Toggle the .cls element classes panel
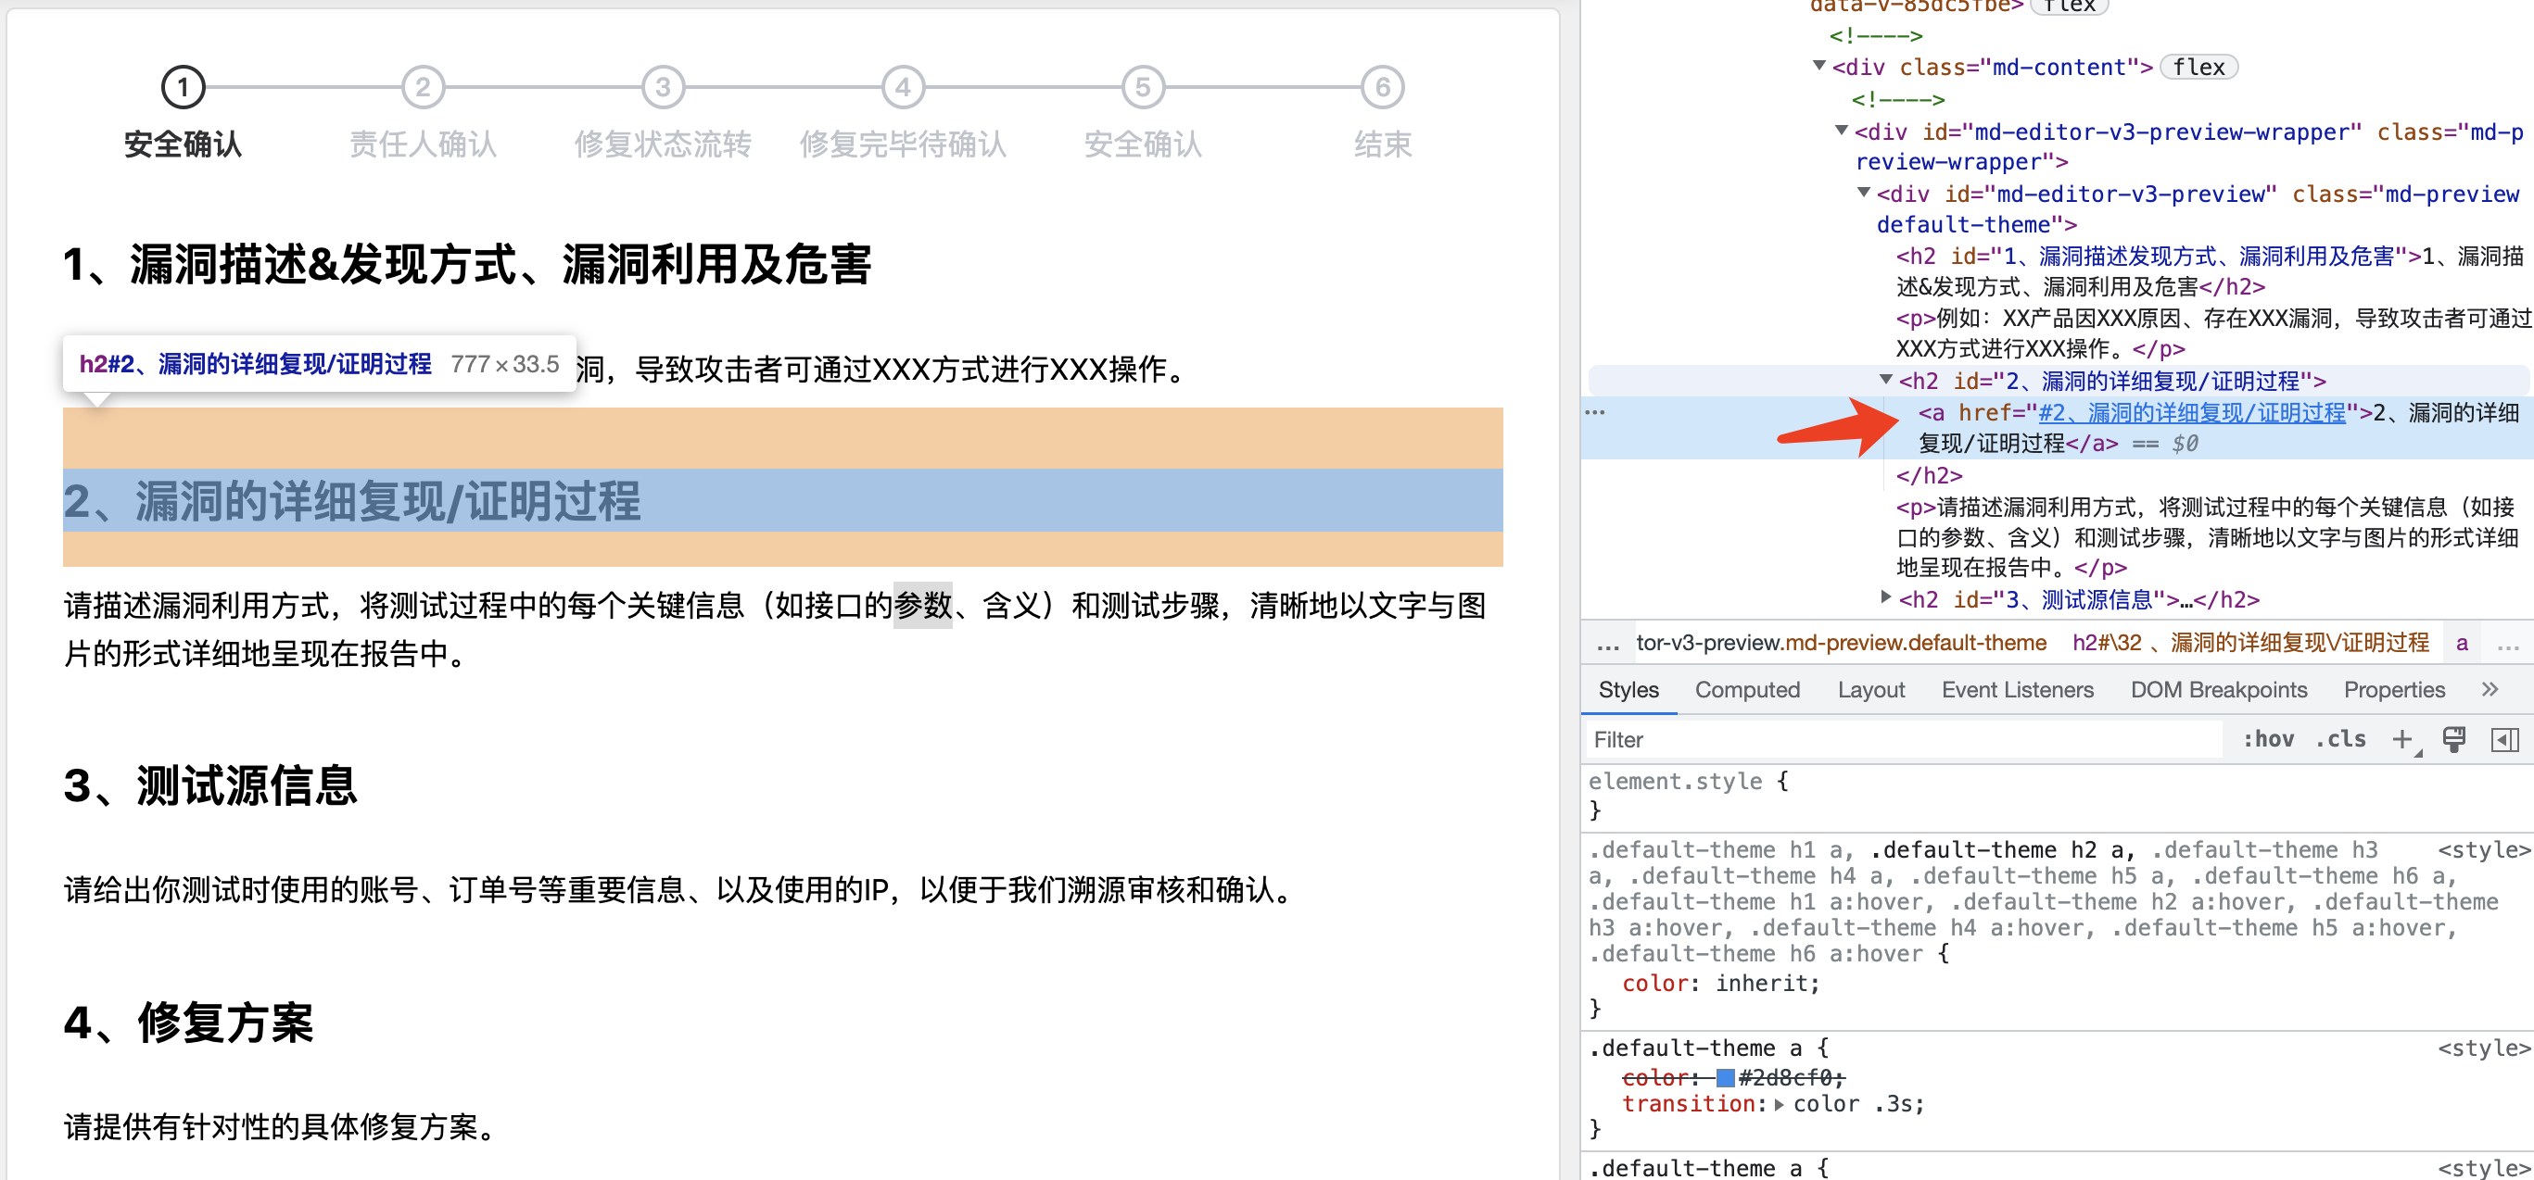Image resolution: width=2534 pixels, height=1180 pixels. pos(2341,739)
